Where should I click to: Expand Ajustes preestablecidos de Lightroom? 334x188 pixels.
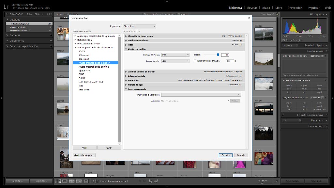point(75,36)
